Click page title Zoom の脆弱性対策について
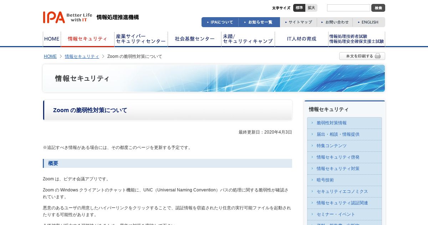The width and height of the screenshot is (428, 225). [x=90, y=110]
